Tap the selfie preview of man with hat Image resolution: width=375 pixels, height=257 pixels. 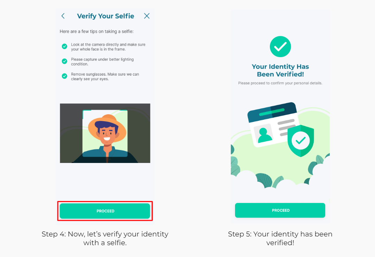click(105, 133)
